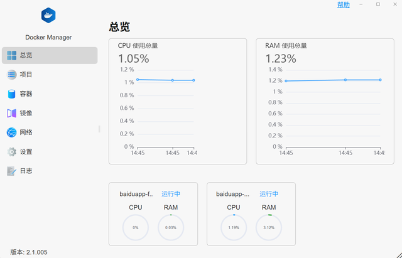Select the 总览 overview icon in sidebar
This screenshot has height=258, width=402.
point(12,55)
